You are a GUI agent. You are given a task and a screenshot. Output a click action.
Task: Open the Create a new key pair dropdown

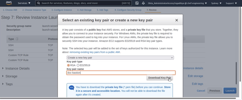click(120, 58)
